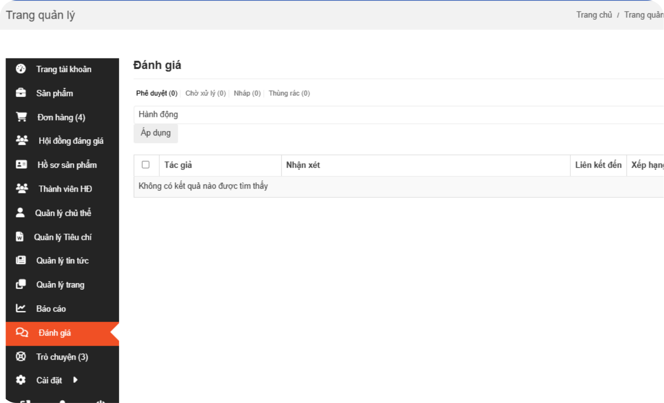664x403 pixels.
Task: Sort by the Tác giả column header
Action: [178, 165]
